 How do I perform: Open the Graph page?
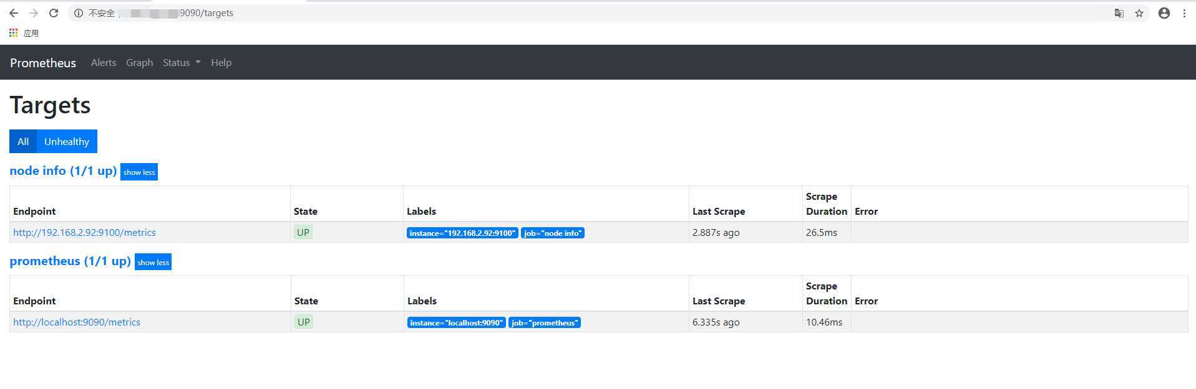pos(139,63)
